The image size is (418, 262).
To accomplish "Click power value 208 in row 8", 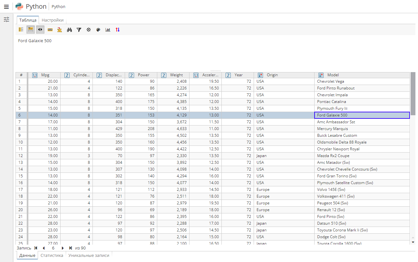I will pyautogui.click(x=141, y=129).
